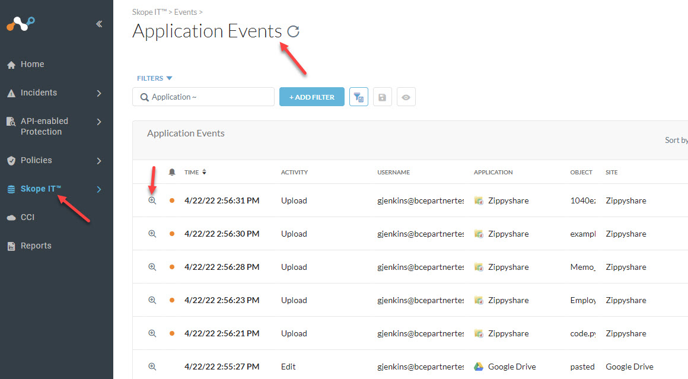The width and height of the screenshot is (688, 379).
Task: Click the ADD FILTER button
Action: point(312,97)
